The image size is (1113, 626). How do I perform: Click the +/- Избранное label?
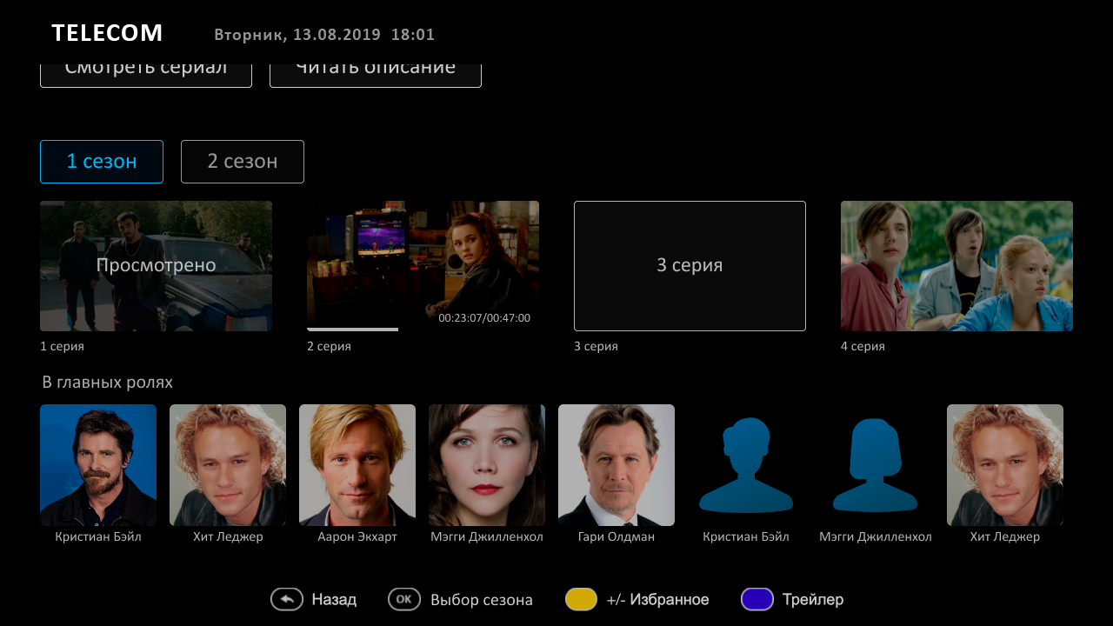[658, 600]
